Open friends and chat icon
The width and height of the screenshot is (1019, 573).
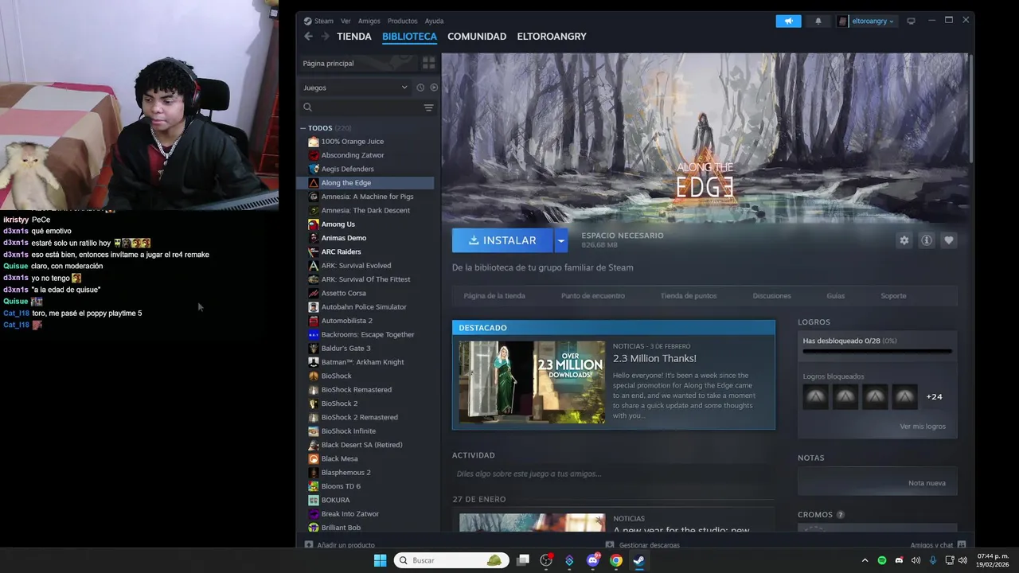[x=962, y=545]
